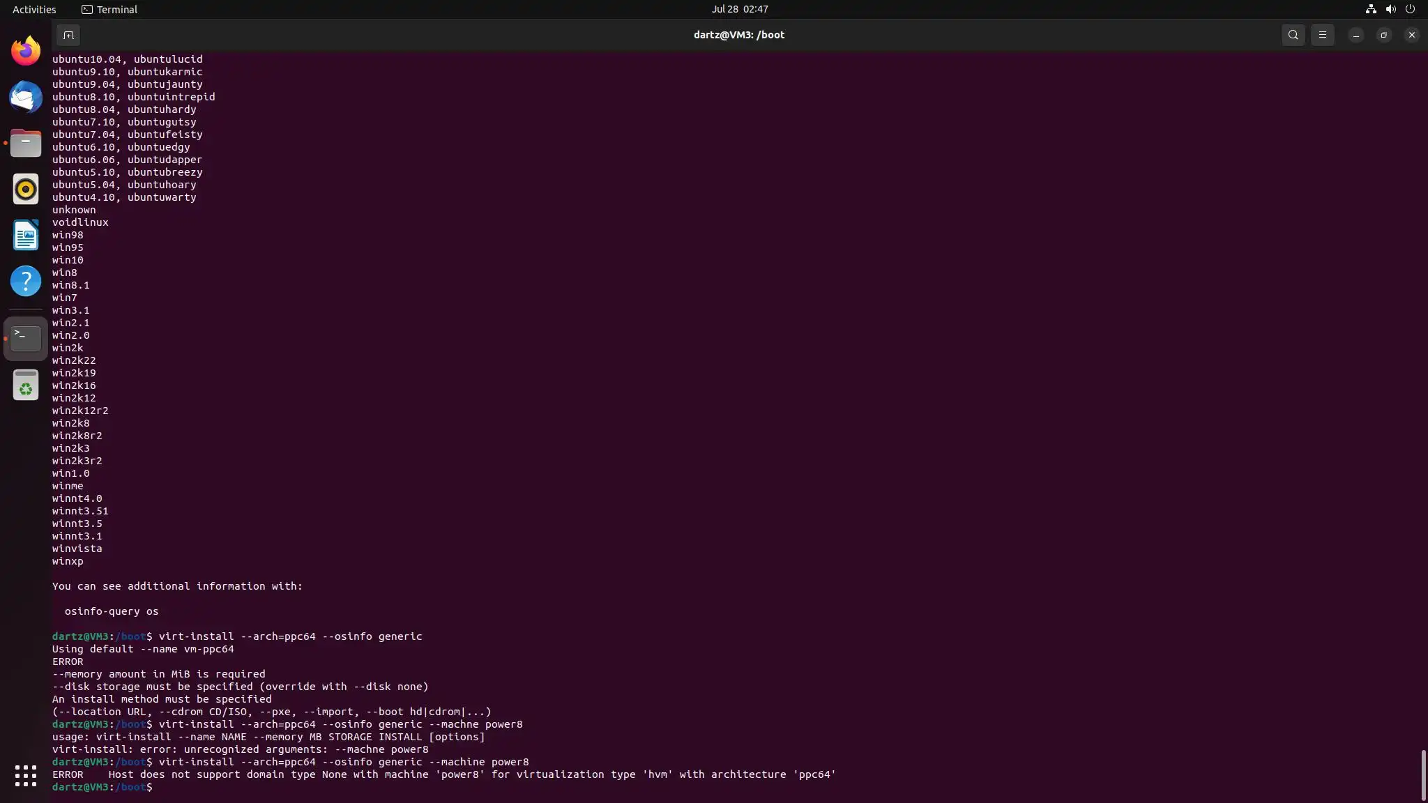Open a new terminal tab
This screenshot has width=1428, height=803.
pos(68,35)
